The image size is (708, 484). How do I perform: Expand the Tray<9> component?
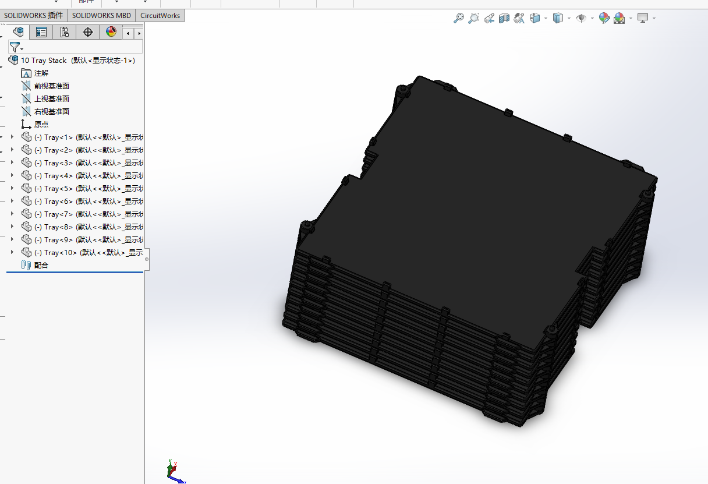click(x=12, y=239)
